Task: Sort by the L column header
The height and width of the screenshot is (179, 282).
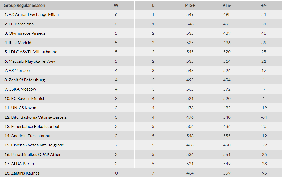Action: [153, 5]
